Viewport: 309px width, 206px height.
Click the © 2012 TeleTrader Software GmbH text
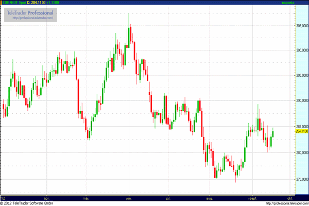27,203
